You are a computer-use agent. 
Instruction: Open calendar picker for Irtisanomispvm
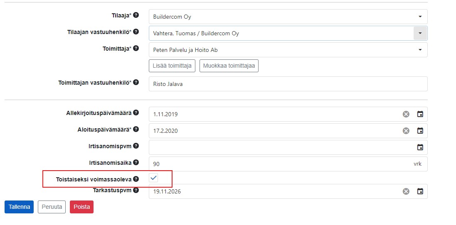pyautogui.click(x=420, y=147)
